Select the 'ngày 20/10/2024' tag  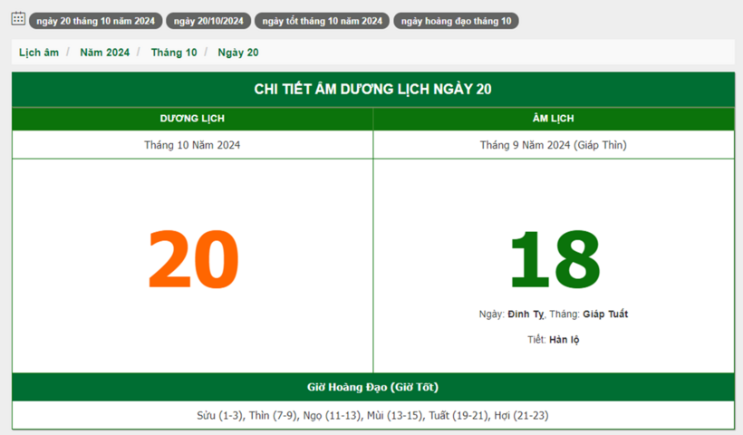[207, 21]
